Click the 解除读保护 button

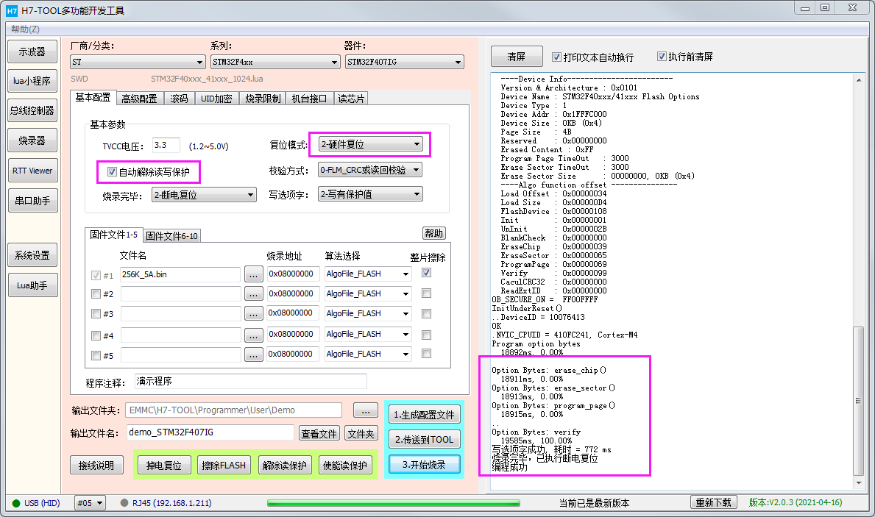coord(285,465)
